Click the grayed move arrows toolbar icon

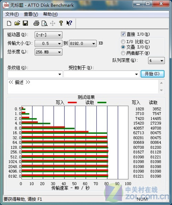tap(53, 23)
